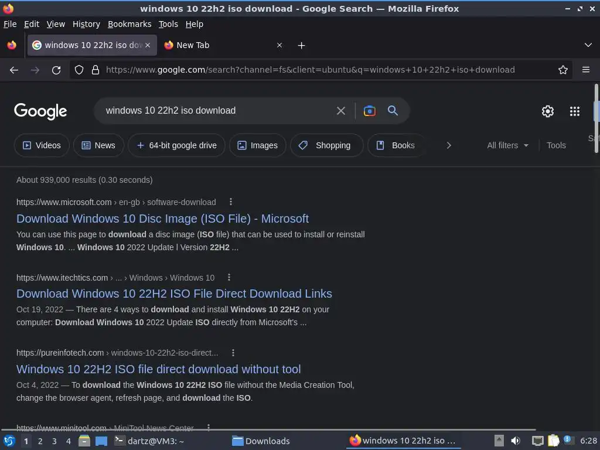Click the show desktop icon in taskbar
Screen dimensions: 600x450
pyautogui.click(x=101, y=441)
